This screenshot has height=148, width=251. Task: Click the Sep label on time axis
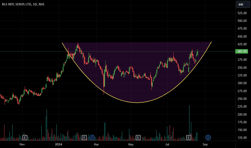pyautogui.click(x=205, y=144)
